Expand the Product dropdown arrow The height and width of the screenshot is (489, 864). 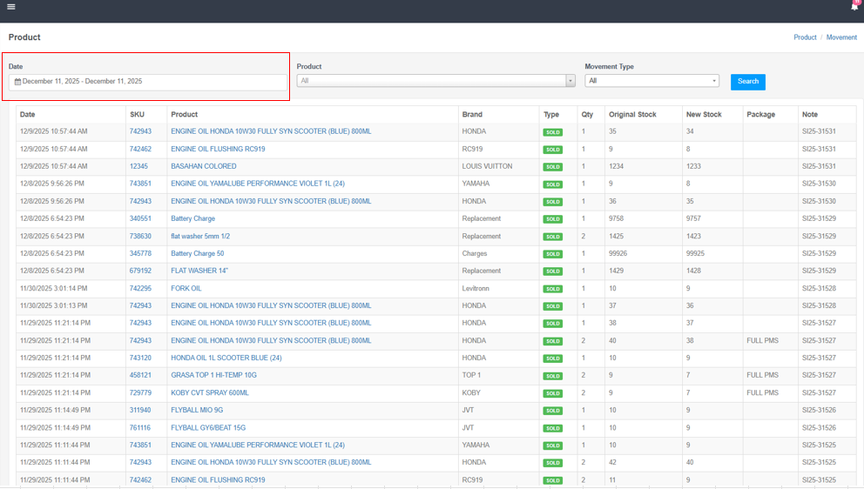pyautogui.click(x=570, y=81)
